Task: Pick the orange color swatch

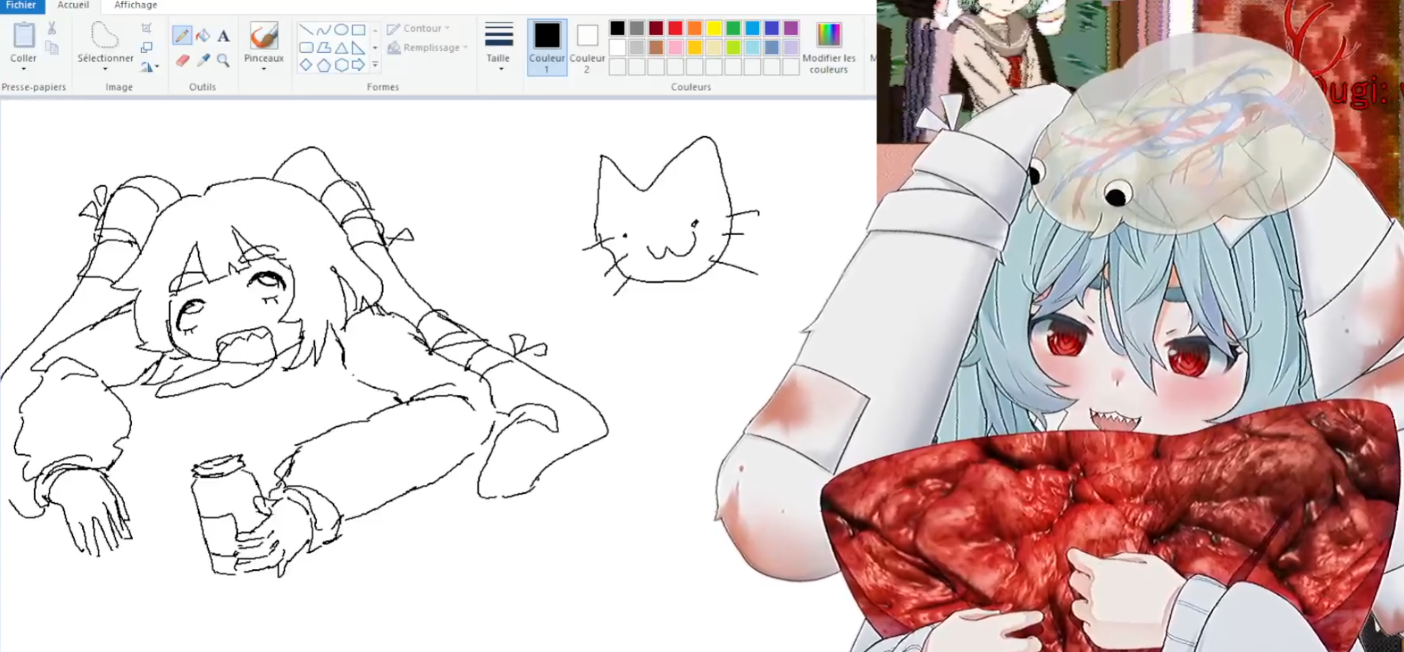Action: (x=695, y=29)
